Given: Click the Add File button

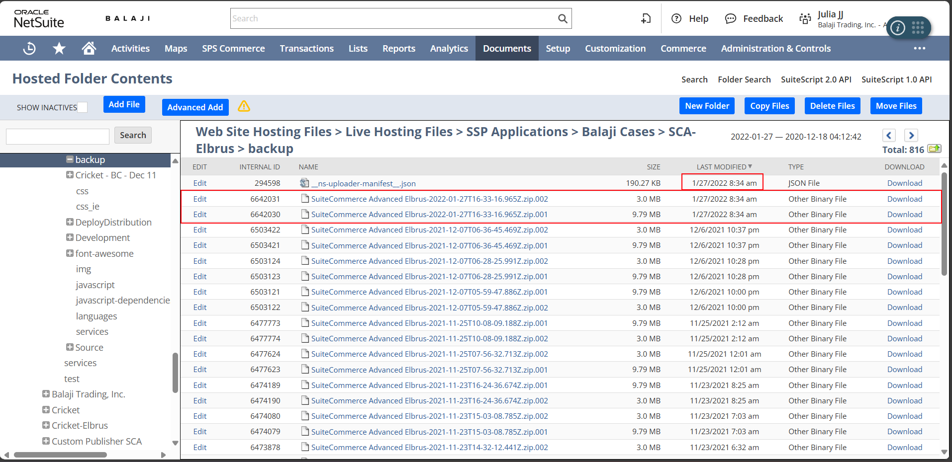Looking at the screenshot, I should [124, 104].
